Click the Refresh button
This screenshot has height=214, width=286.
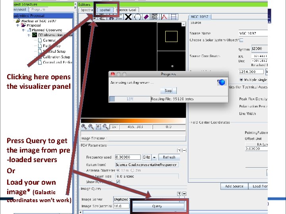[x=169, y=157]
